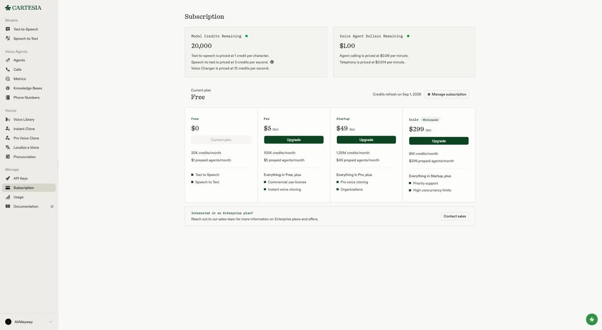
Task: Upgrade to the Startup plan
Action: click(366, 140)
